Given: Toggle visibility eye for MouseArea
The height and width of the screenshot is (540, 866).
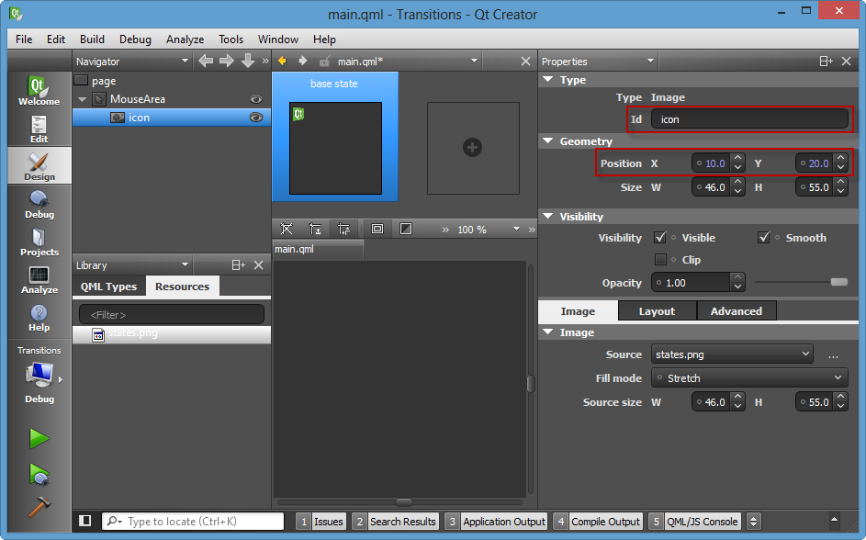Looking at the screenshot, I should (255, 99).
